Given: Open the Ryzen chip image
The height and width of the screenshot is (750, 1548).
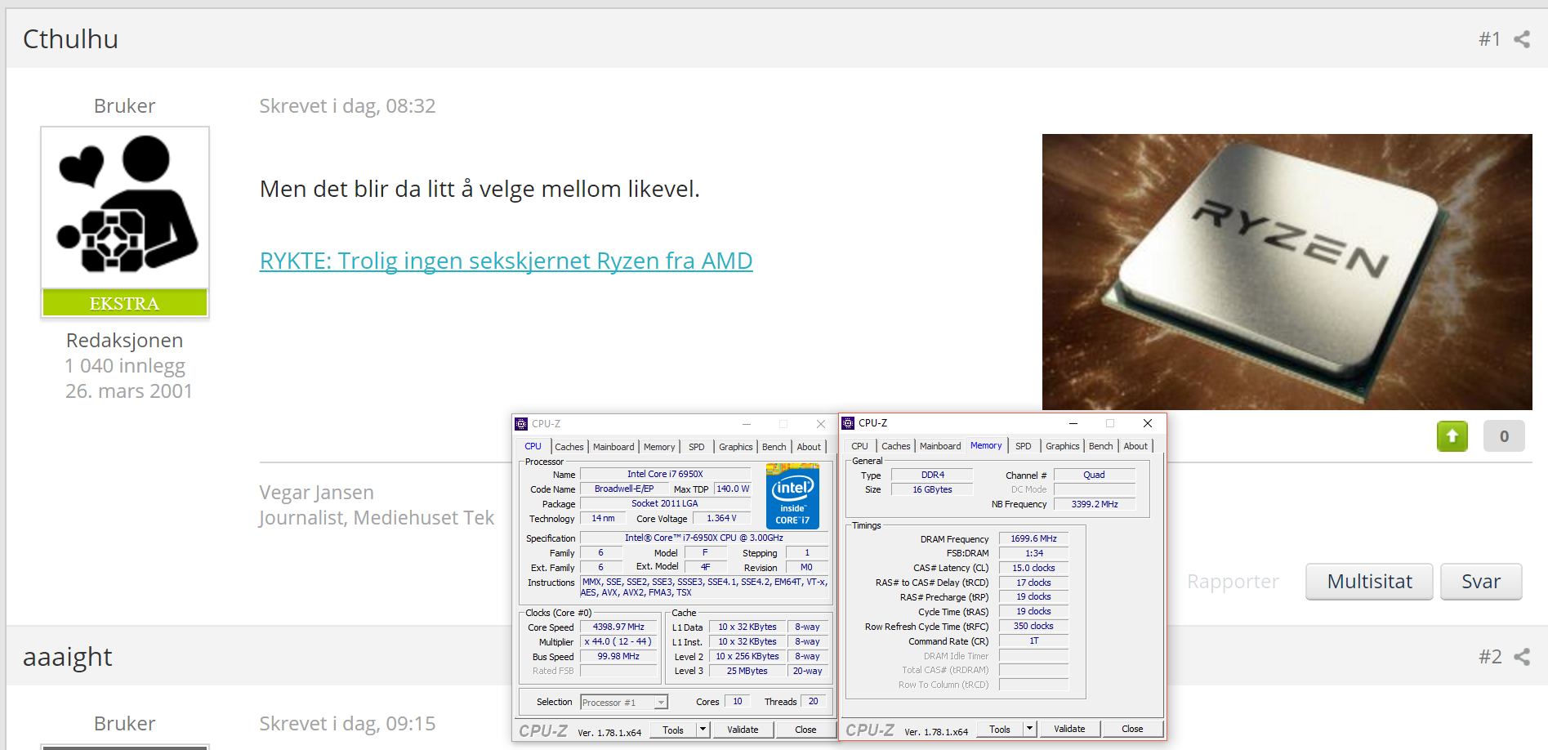Looking at the screenshot, I should 1287,272.
